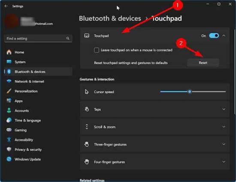Open Personalization settings
Screen dimensions: 236x182
click(38, 91)
